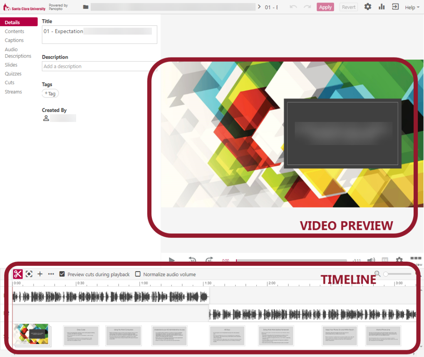Open the Help dropdown menu
424x357 pixels.
[411, 7]
